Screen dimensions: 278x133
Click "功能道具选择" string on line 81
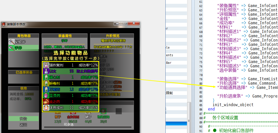point(232,87)
